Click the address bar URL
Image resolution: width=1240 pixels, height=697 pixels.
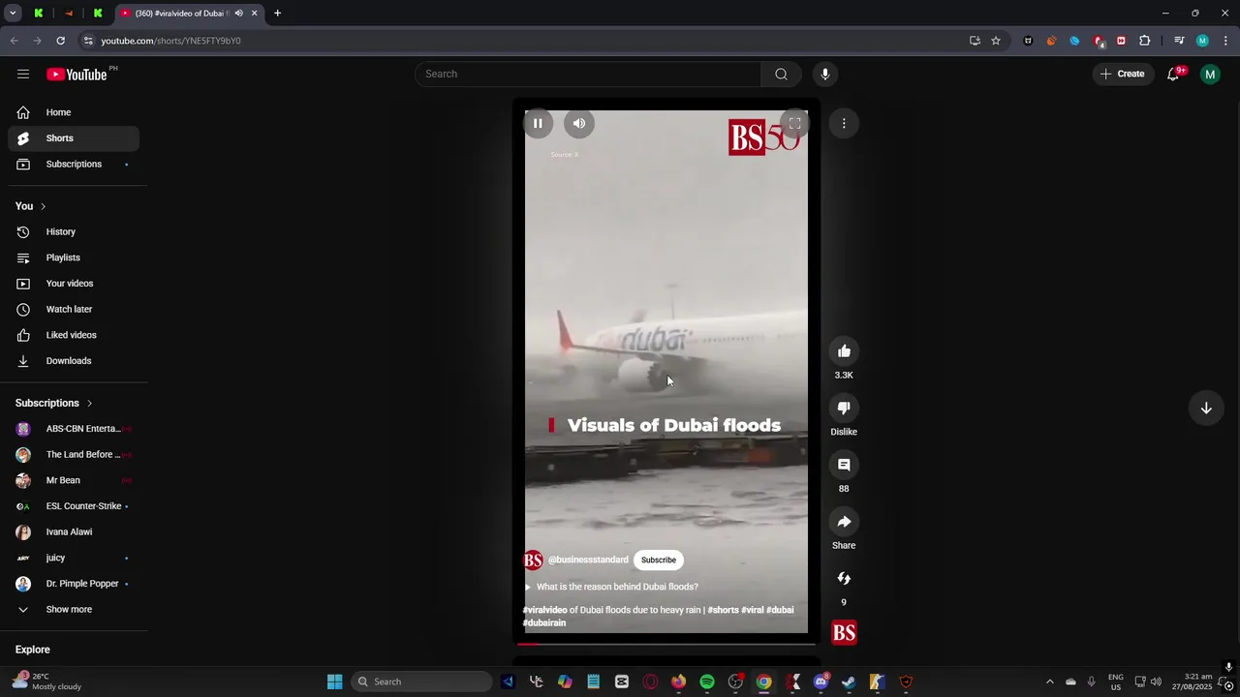pos(170,41)
